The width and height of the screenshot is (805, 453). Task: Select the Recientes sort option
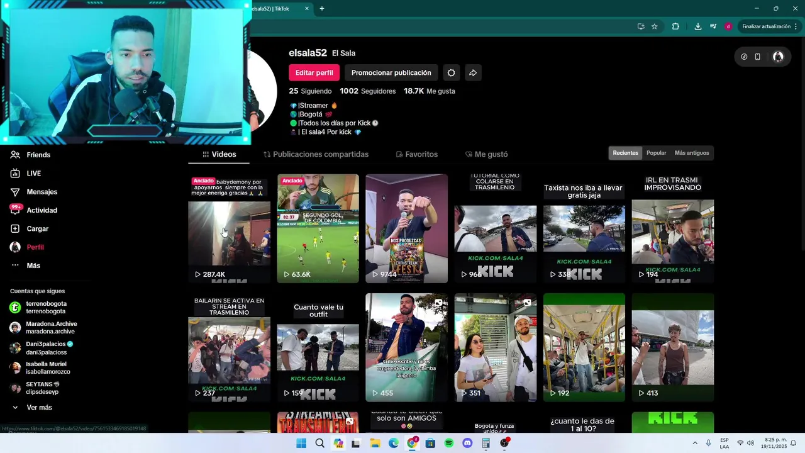tap(625, 153)
